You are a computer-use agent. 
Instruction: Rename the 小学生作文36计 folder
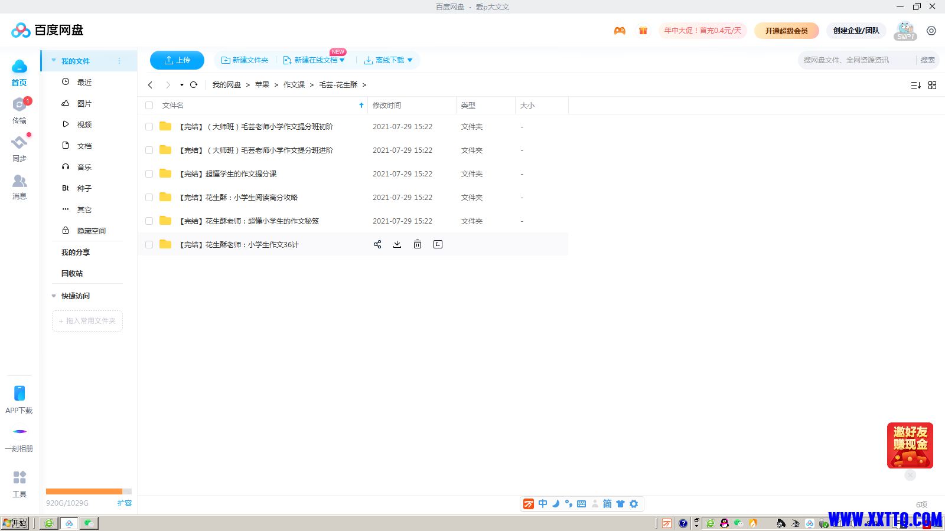438,244
